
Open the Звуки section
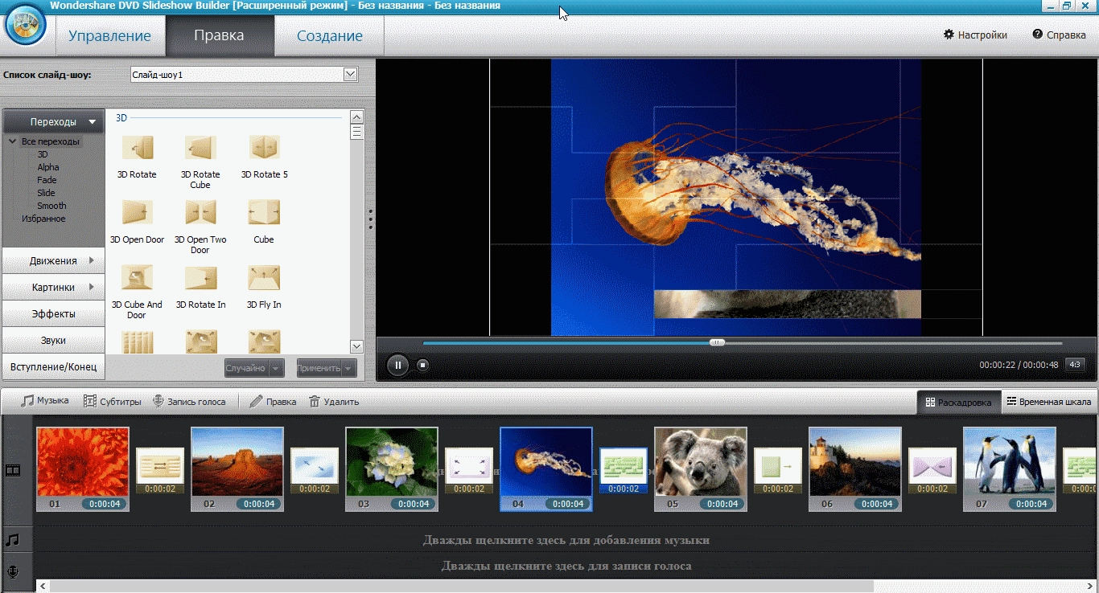54,340
